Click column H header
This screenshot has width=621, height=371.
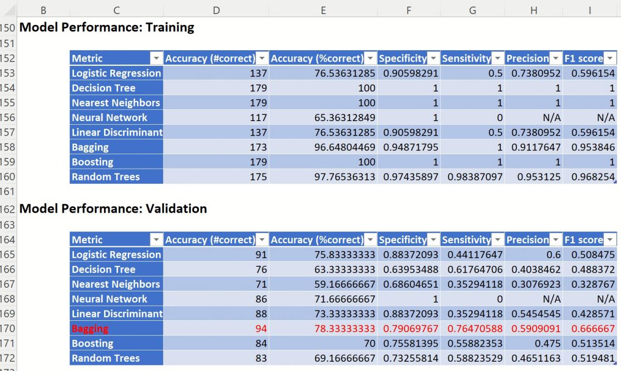[534, 10]
